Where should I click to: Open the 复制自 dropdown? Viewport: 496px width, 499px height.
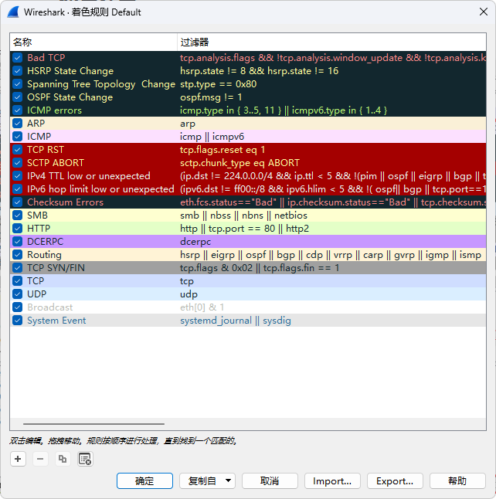207,480
